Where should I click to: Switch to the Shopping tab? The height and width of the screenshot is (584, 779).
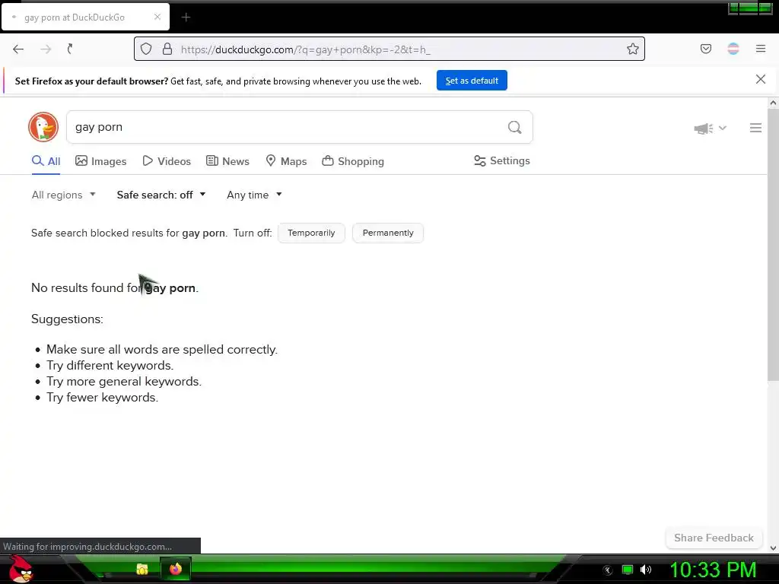click(353, 161)
